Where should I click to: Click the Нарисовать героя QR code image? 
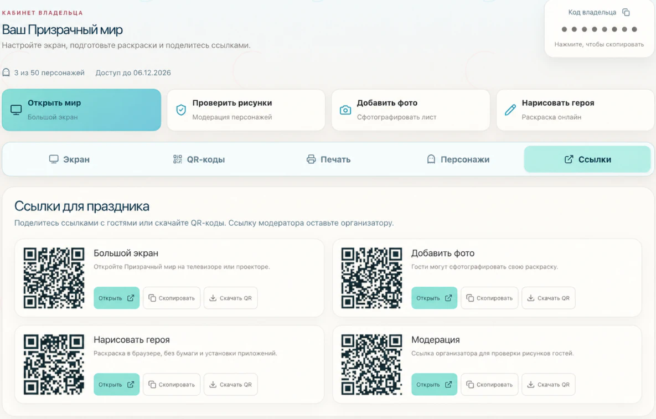coord(54,365)
